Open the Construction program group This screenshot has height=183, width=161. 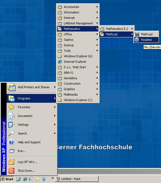tap(78, 84)
